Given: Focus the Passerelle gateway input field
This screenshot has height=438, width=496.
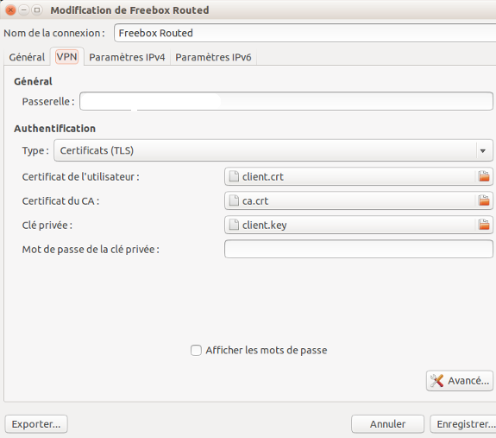Looking at the screenshot, I should [x=286, y=101].
